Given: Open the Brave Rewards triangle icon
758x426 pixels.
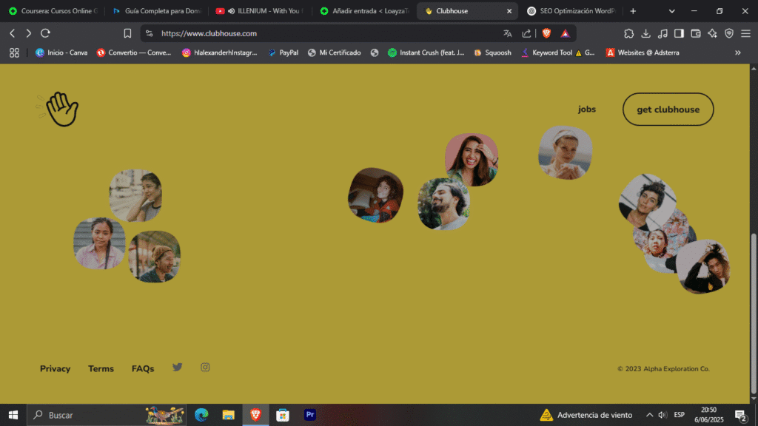Looking at the screenshot, I should 565,33.
